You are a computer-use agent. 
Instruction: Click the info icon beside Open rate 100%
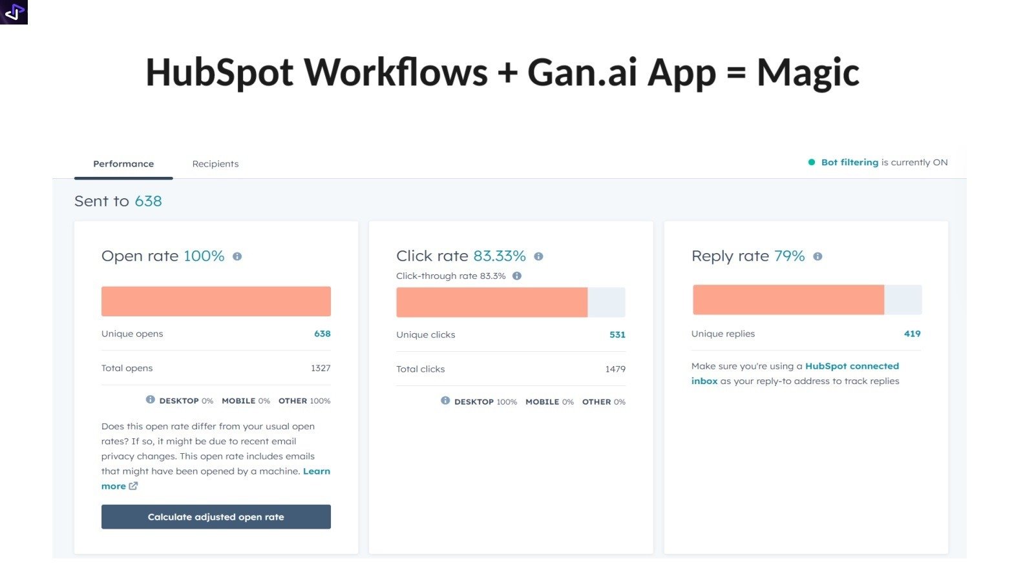coord(237,256)
